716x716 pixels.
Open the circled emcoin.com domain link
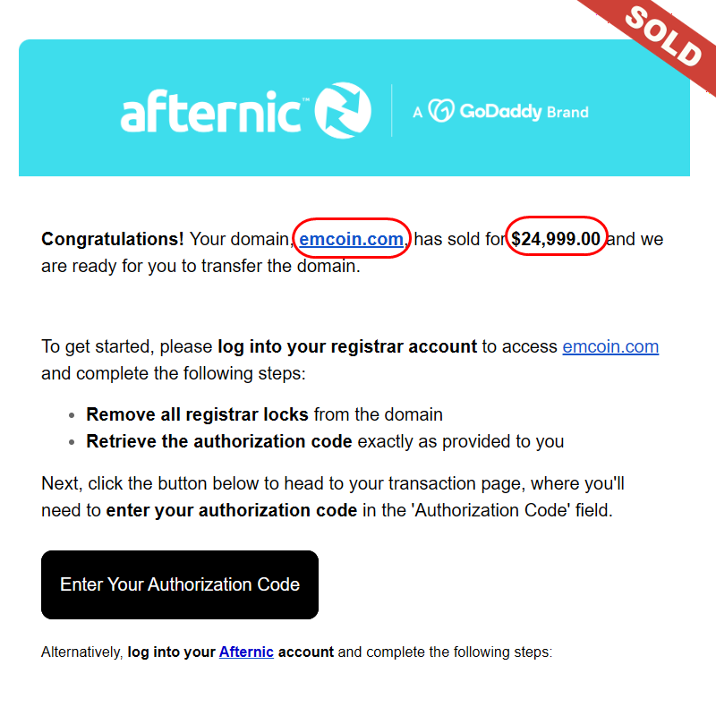[351, 239]
